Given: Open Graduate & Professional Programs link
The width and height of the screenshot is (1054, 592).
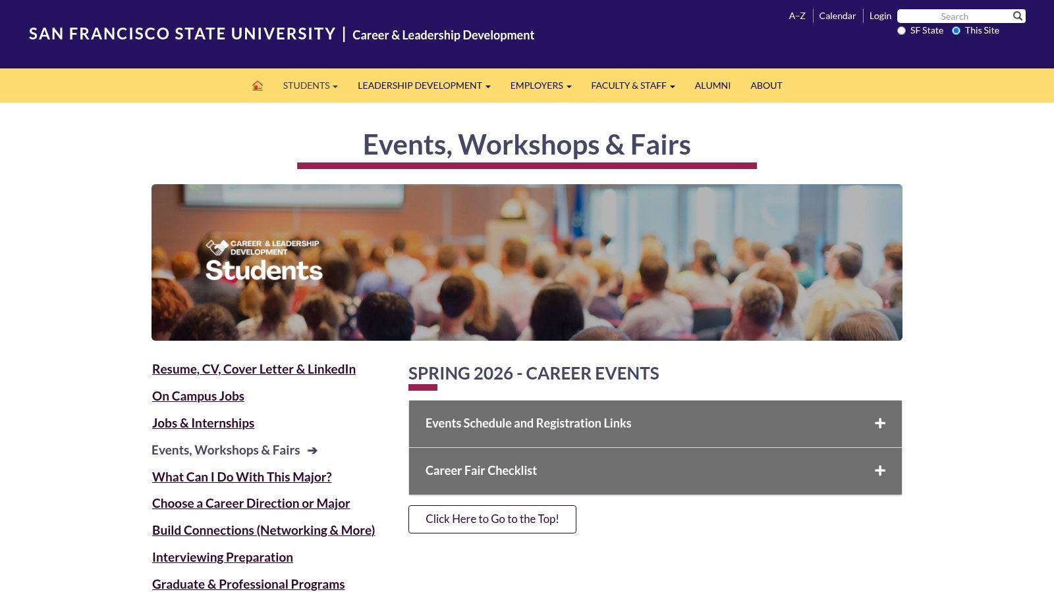Looking at the screenshot, I should coord(248,584).
